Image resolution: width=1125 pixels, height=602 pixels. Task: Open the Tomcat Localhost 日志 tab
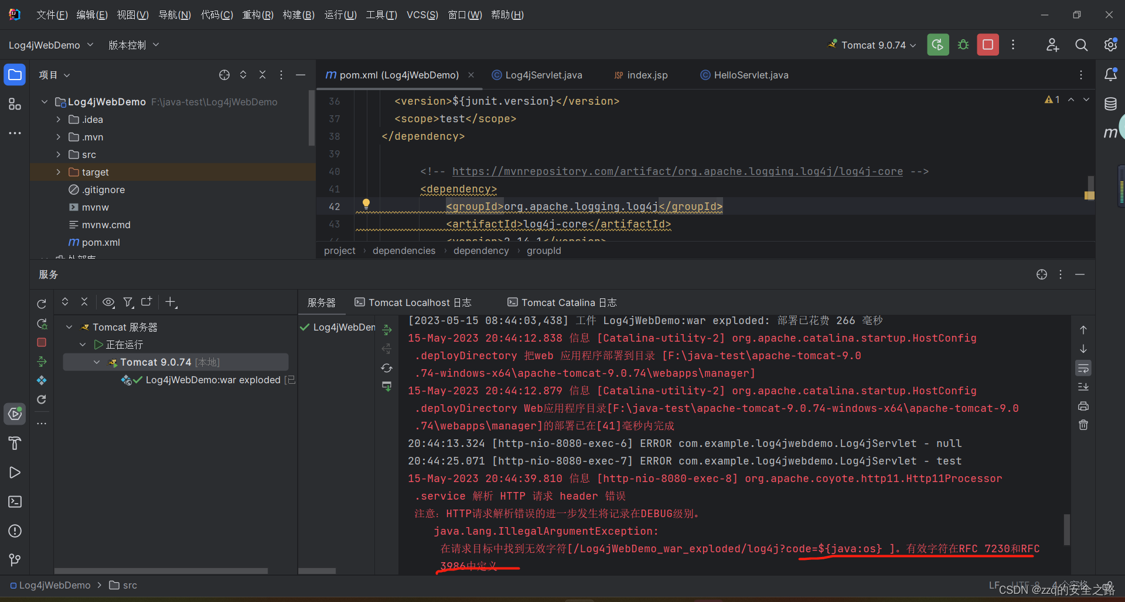(413, 302)
